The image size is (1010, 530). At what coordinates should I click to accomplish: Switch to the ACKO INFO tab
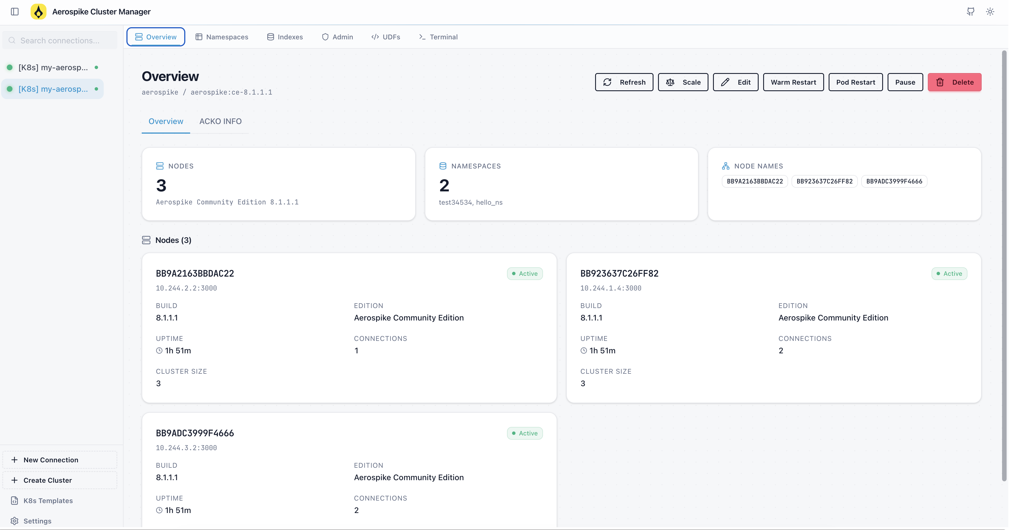(x=220, y=121)
